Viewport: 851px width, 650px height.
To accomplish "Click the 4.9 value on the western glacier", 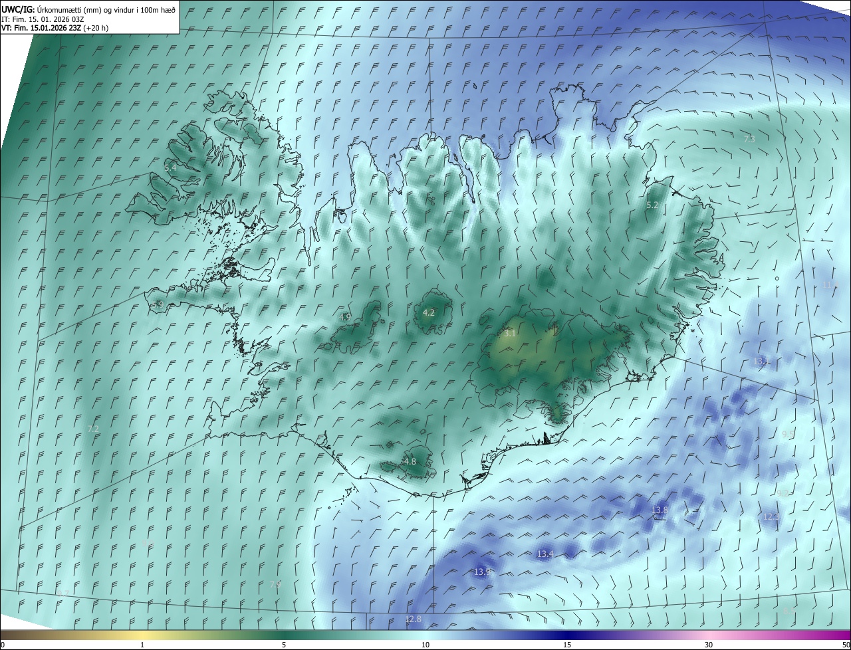I will 345,317.
